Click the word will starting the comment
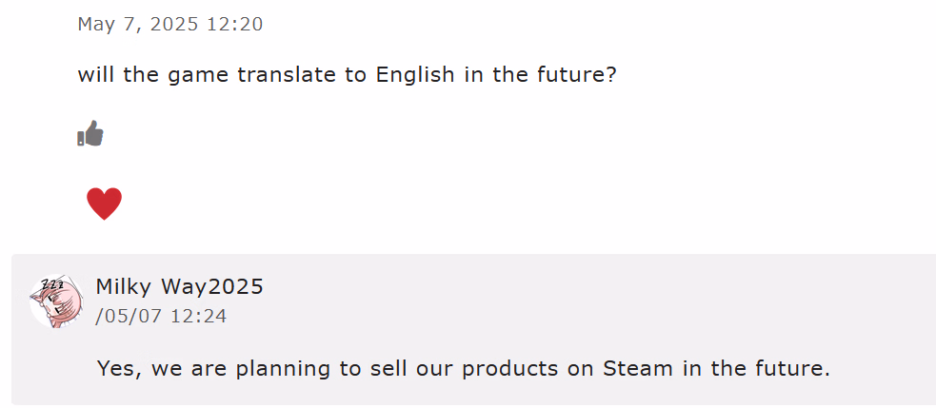 click(95, 74)
